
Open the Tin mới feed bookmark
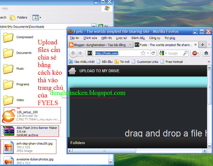click(x=122, y=62)
